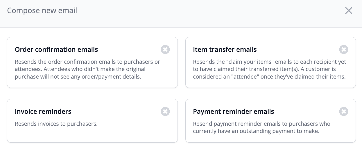Click the circled X icon on Item transfer emails
This screenshot has height=149, width=362.
[x=344, y=49]
